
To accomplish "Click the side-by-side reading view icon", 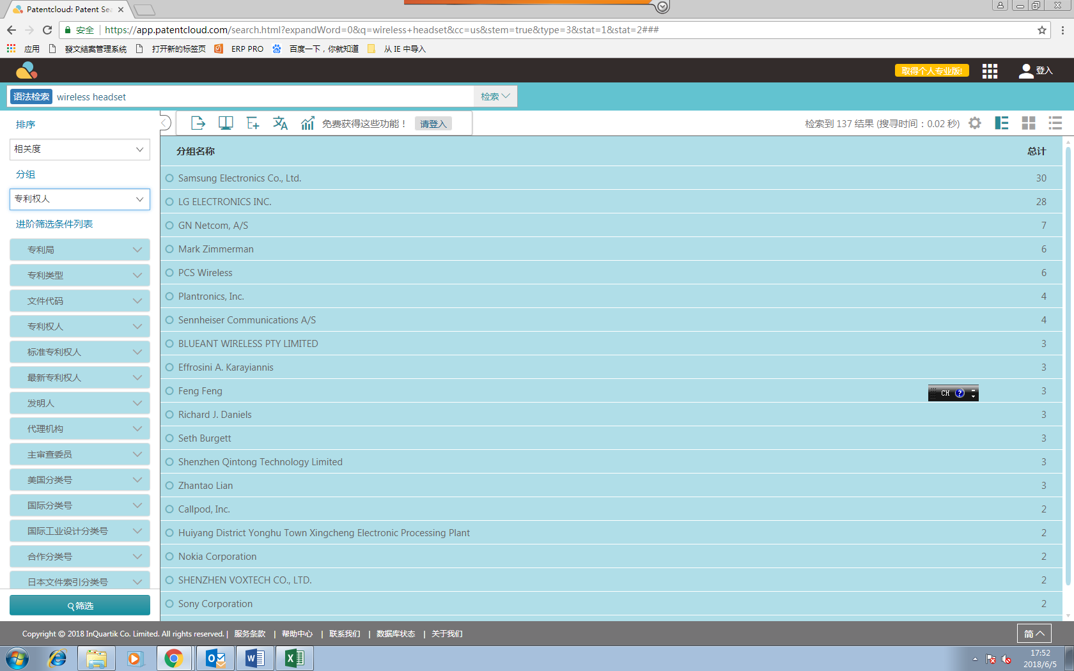I will (x=225, y=123).
